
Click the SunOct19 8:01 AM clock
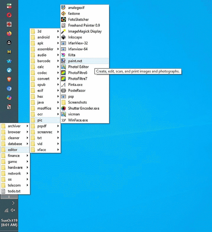pos(9,222)
